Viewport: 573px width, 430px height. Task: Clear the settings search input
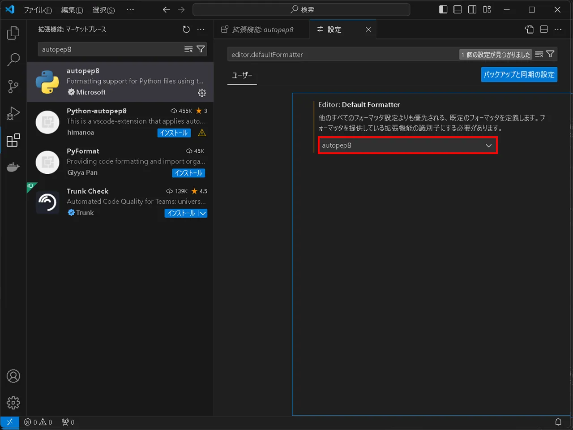pos(539,54)
